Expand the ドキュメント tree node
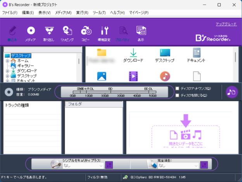The width and height of the screenshot is (242, 182). pos(7,81)
